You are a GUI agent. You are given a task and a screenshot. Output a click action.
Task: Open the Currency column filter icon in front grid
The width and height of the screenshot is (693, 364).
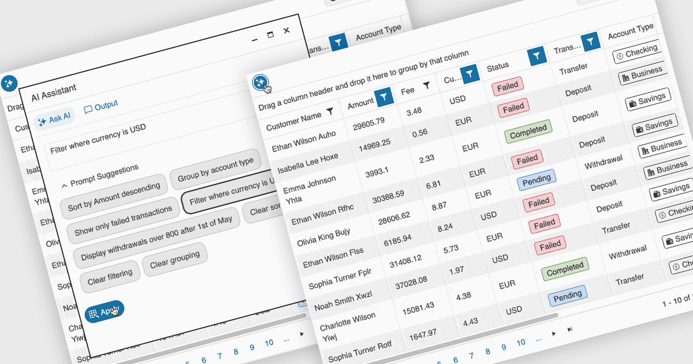(471, 73)
